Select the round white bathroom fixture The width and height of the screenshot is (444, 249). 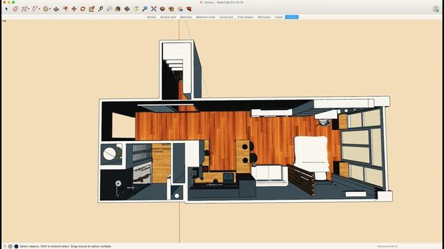[110, 154]
